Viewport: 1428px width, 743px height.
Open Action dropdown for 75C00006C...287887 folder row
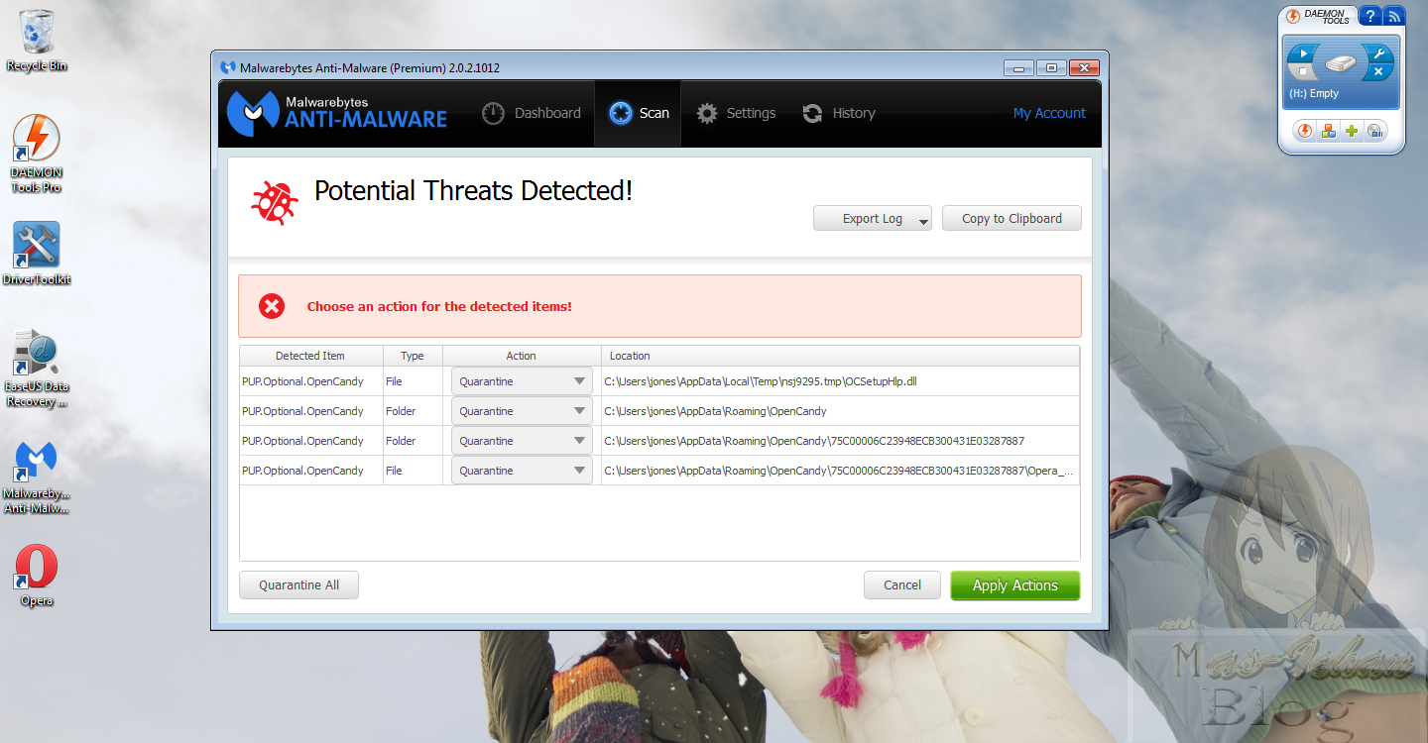(x=522, y=441)
